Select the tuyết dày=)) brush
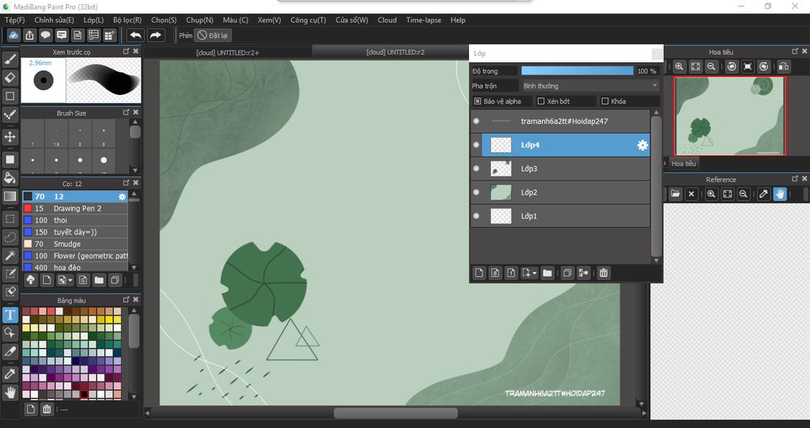 pos(75,232)
